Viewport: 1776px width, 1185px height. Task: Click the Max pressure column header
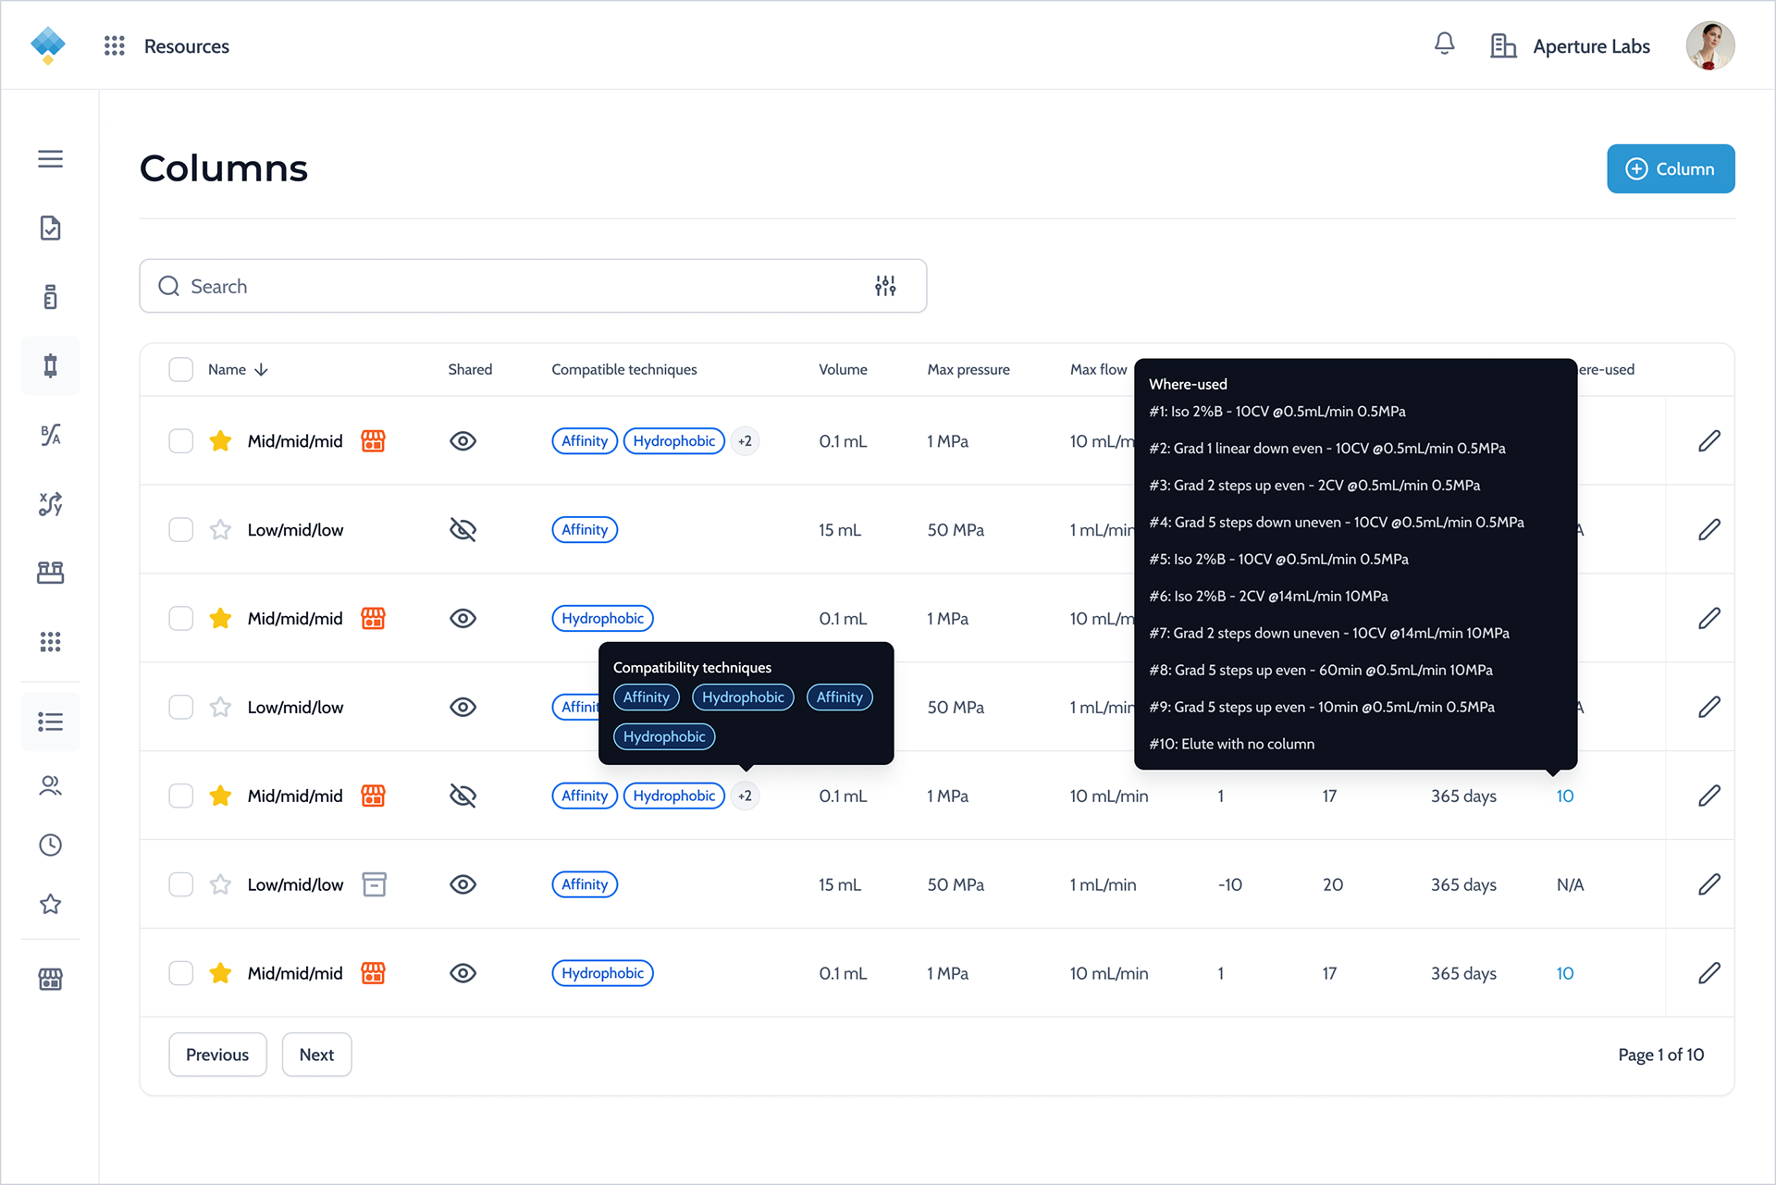click(x=968, y=369)
